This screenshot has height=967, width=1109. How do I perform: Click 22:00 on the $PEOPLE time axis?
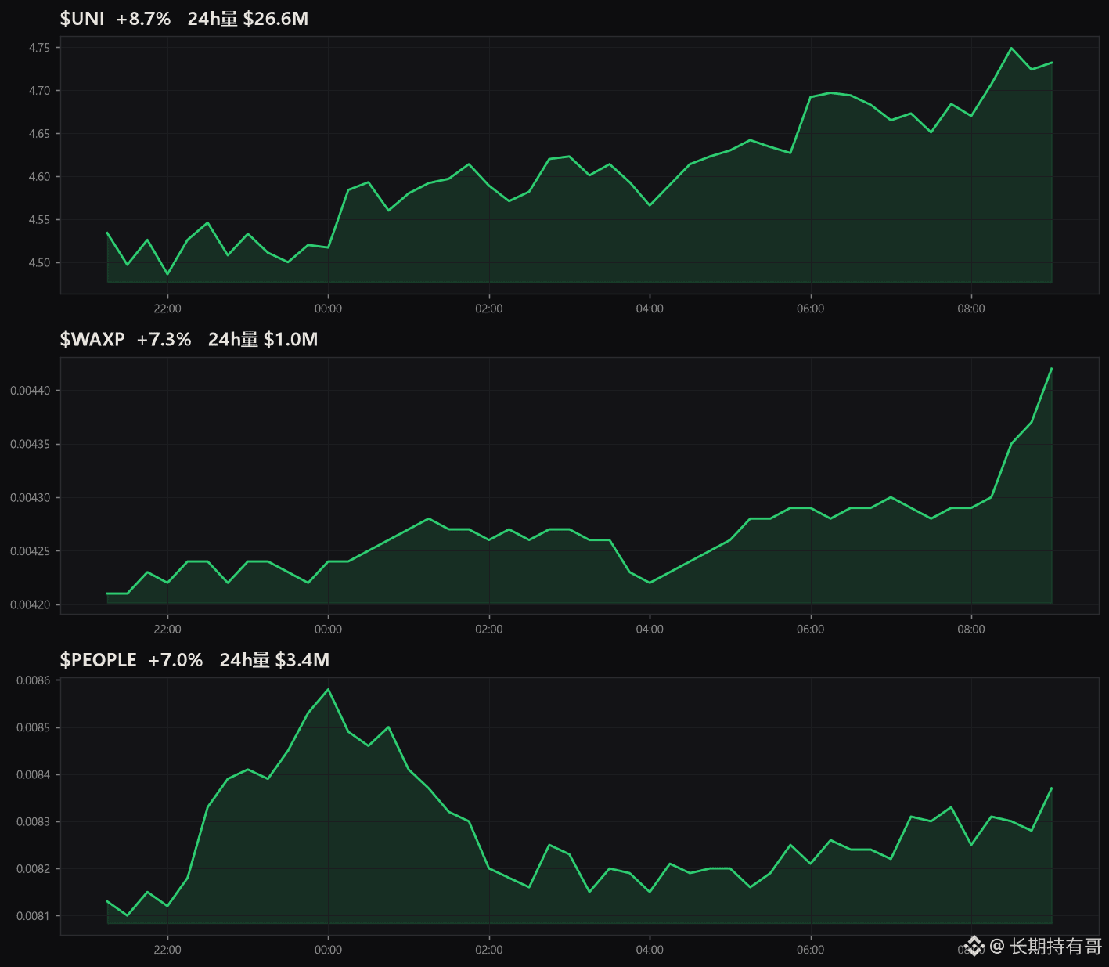(x=167, y=950)
